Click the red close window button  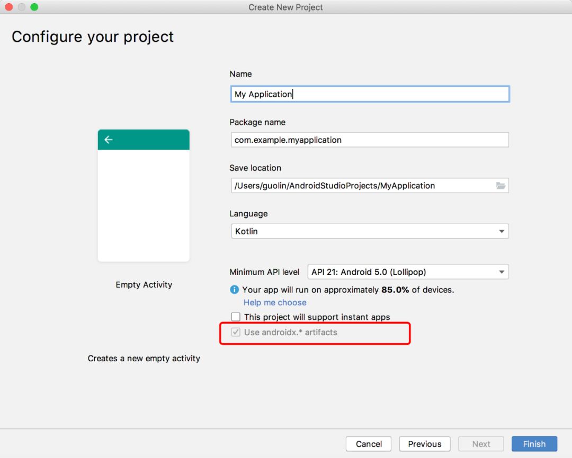[9, 7]
